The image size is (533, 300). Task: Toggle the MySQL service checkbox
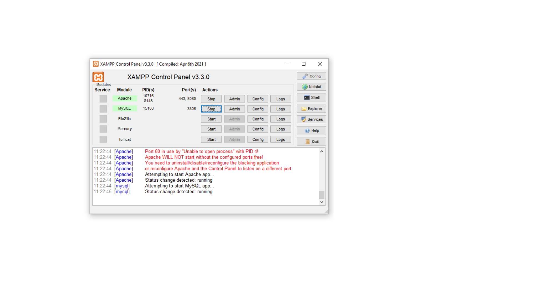pos(103,109)
